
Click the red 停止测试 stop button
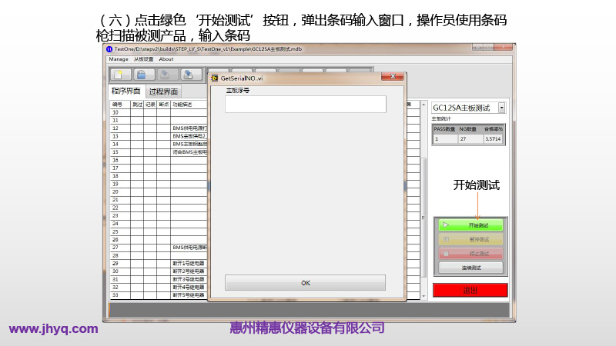470,254
